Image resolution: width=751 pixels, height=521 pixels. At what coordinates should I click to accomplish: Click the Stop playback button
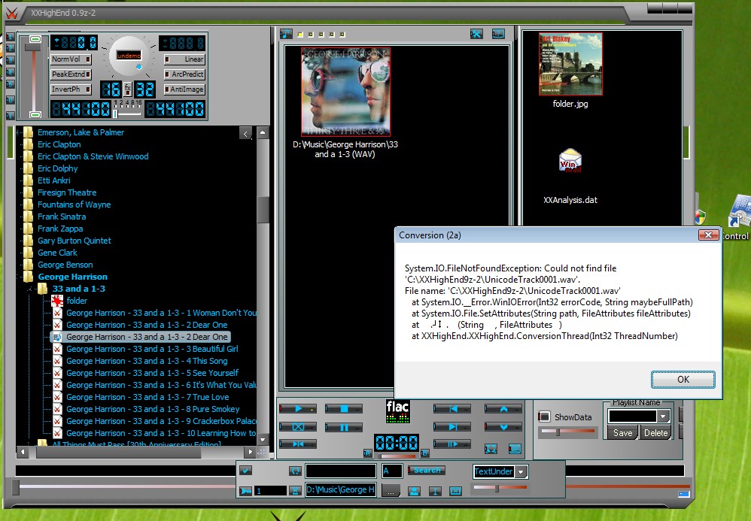(x=343, y=409)
